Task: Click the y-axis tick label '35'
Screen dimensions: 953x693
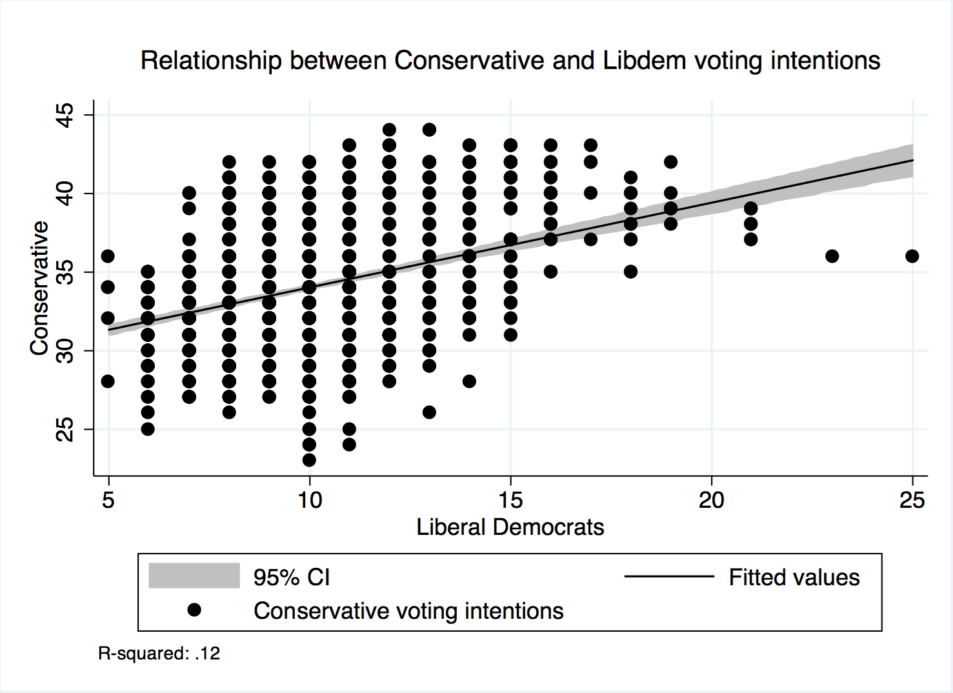Action: coord(65,272)
